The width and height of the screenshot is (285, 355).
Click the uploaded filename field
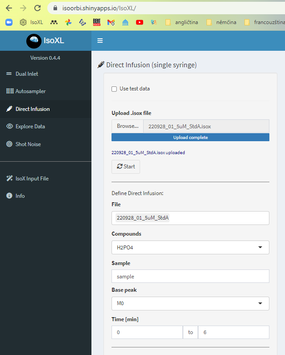[206, 126]
